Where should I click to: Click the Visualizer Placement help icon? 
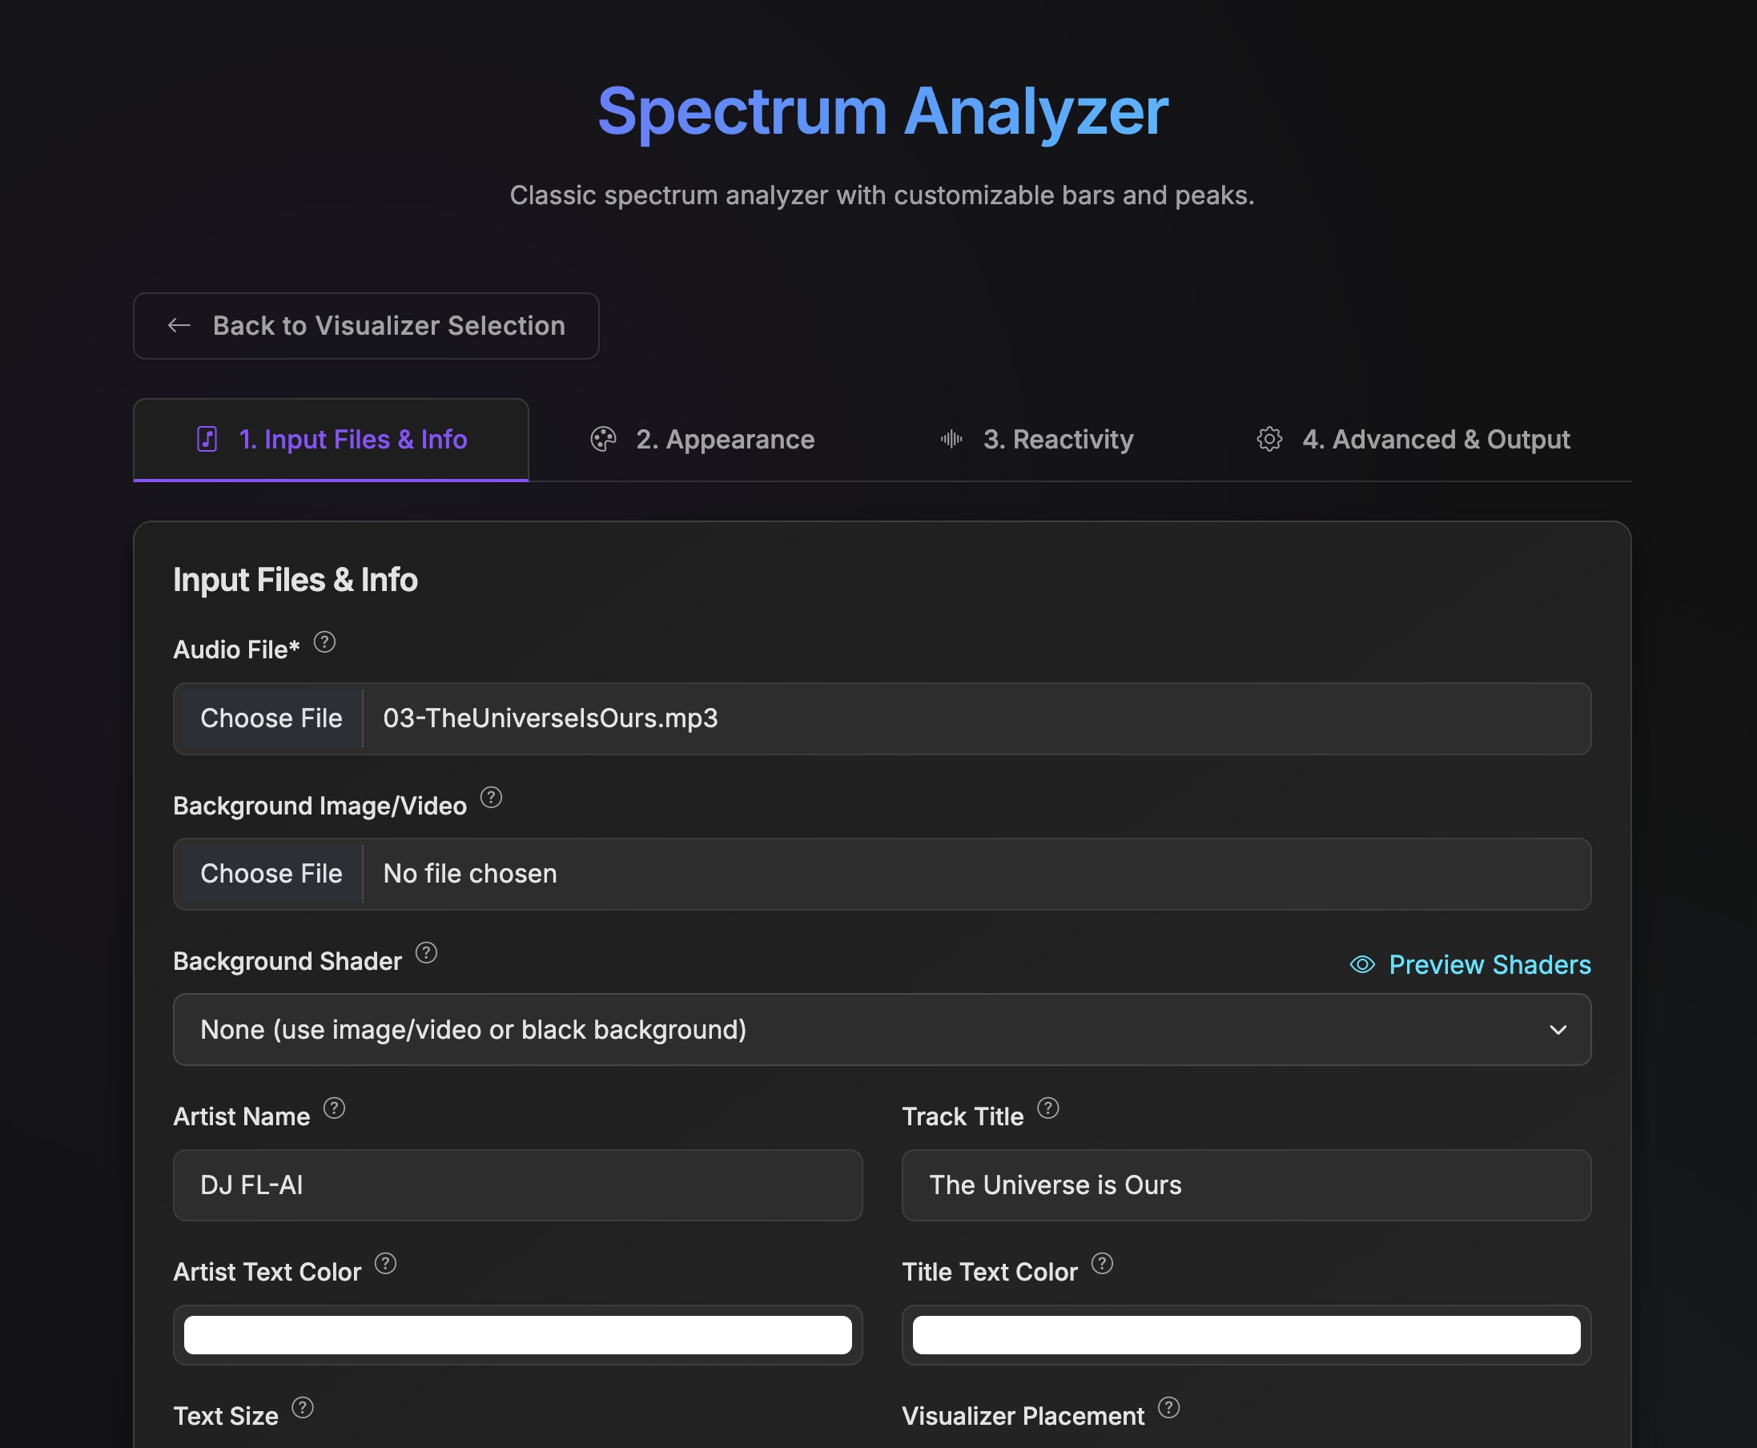click(1169, 1408)
